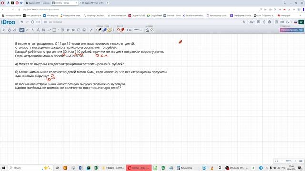Pick the eyedropper color tool
The width and height of the screenshot is (305, 171).
coord(91,30)
